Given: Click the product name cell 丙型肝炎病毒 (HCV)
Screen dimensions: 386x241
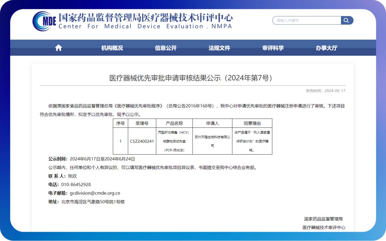Looking at the screenshot, I should [174, 141].
